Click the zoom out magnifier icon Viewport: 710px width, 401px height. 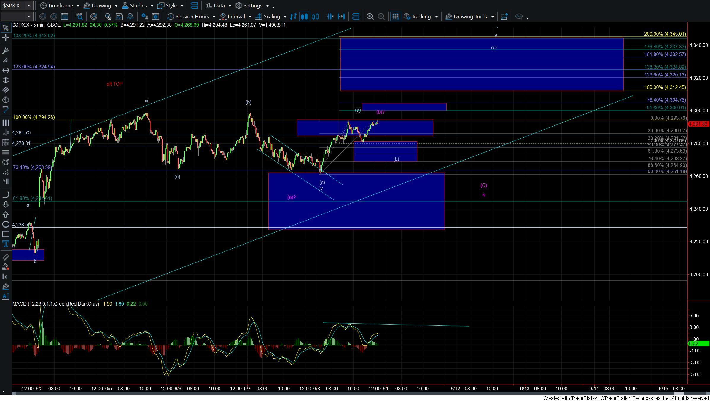point(381,17)
